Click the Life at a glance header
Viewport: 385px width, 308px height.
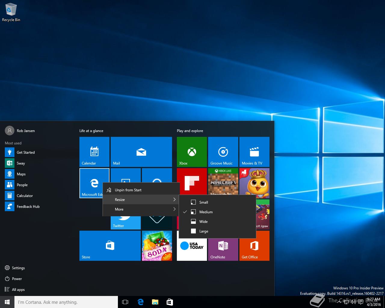pos(91,131)
